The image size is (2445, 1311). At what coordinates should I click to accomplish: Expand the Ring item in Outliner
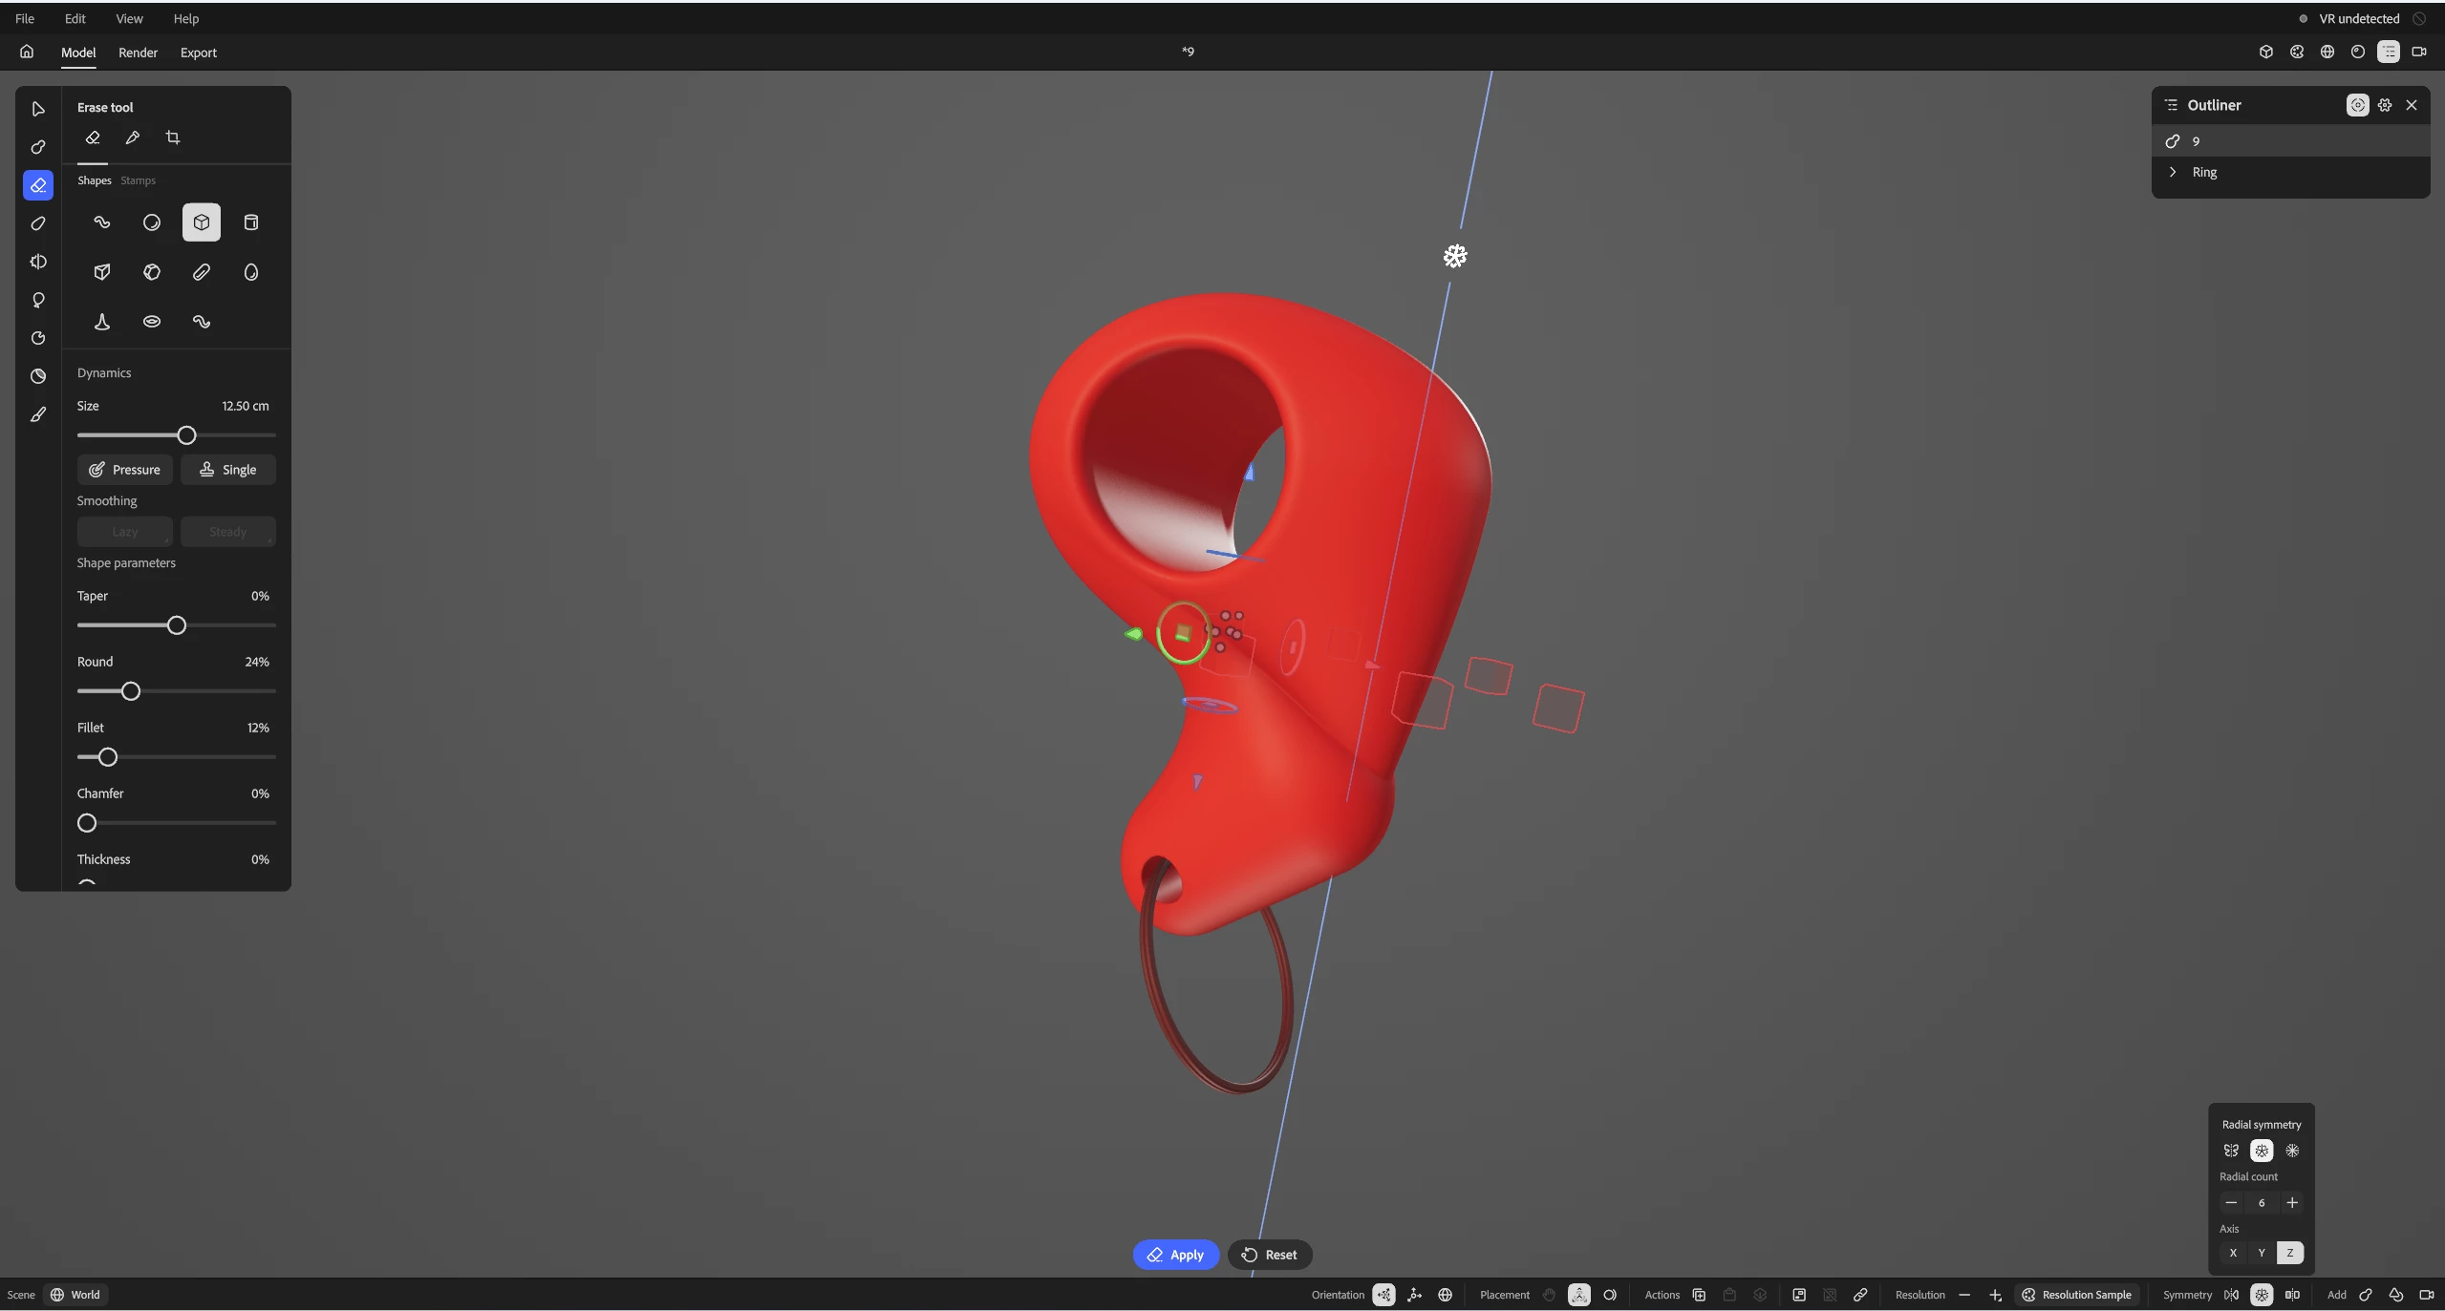[2173, 172]
